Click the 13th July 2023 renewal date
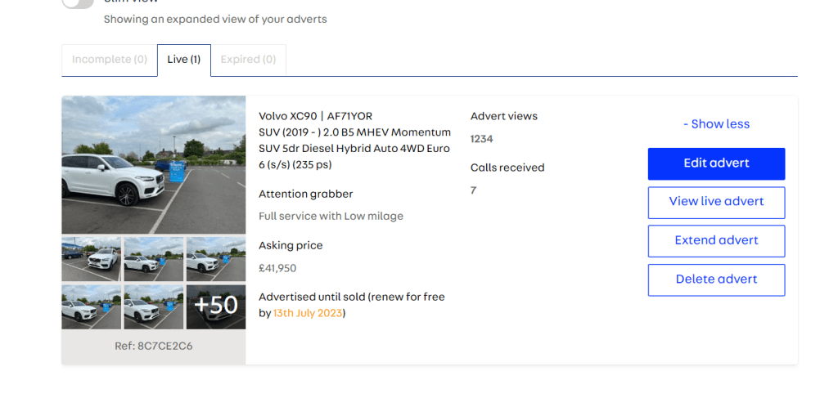 [x=308, y=313]
